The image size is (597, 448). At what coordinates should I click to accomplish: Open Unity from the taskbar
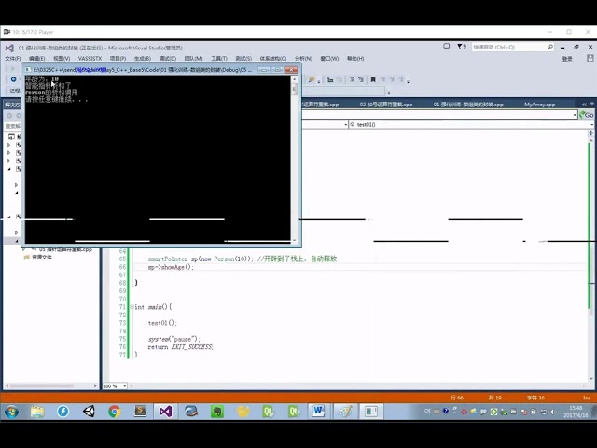click(x=89, y=412)
